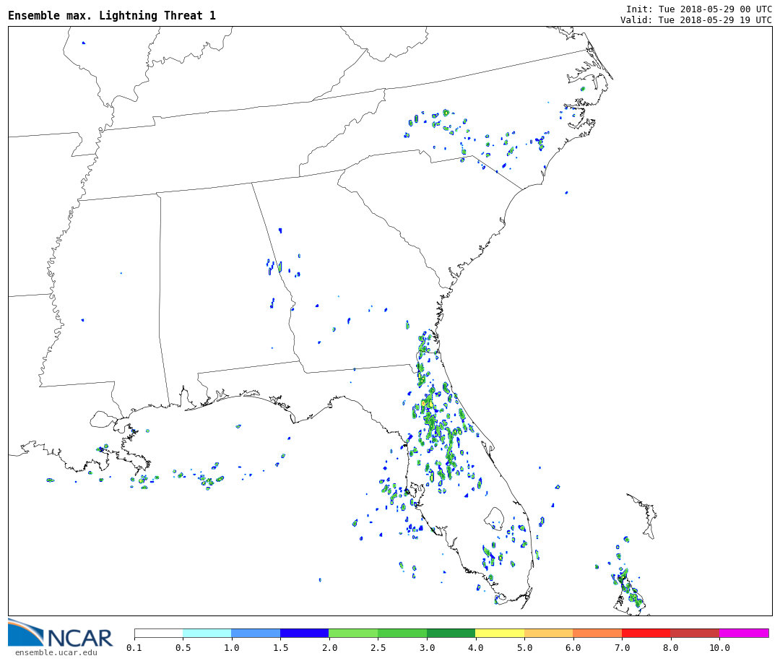Click the NCAR logo
Viewport: 780px width, 661px height.
tap(60, 633)
